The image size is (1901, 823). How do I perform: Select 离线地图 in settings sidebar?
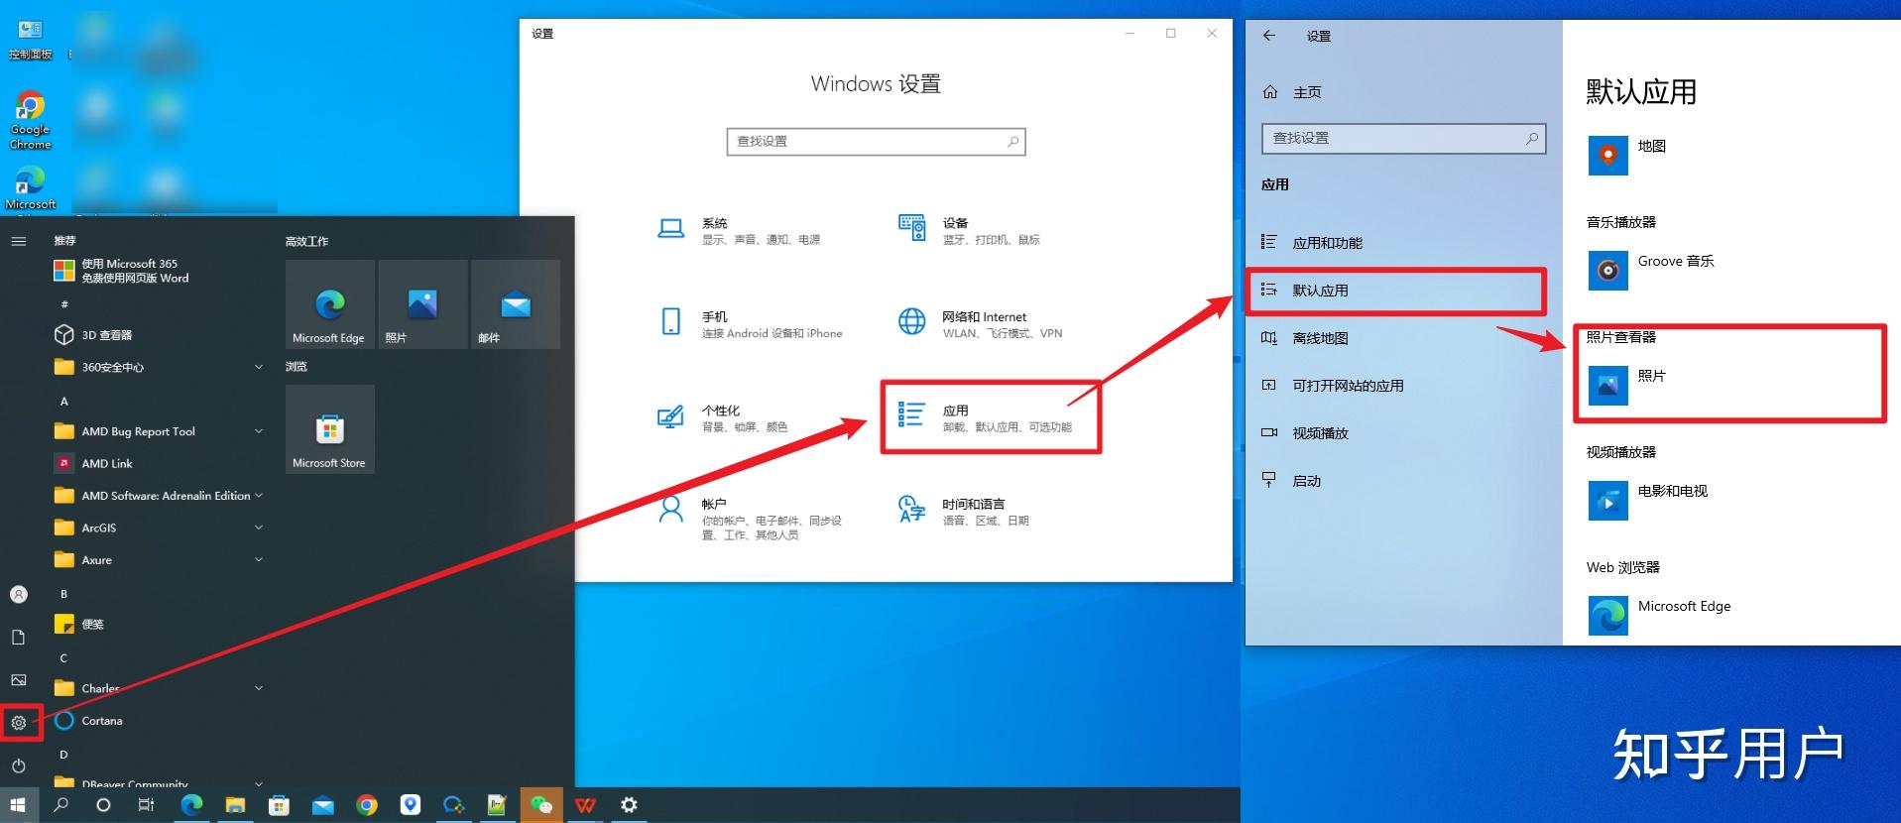pyautogui.click(x=1403, y=338)
